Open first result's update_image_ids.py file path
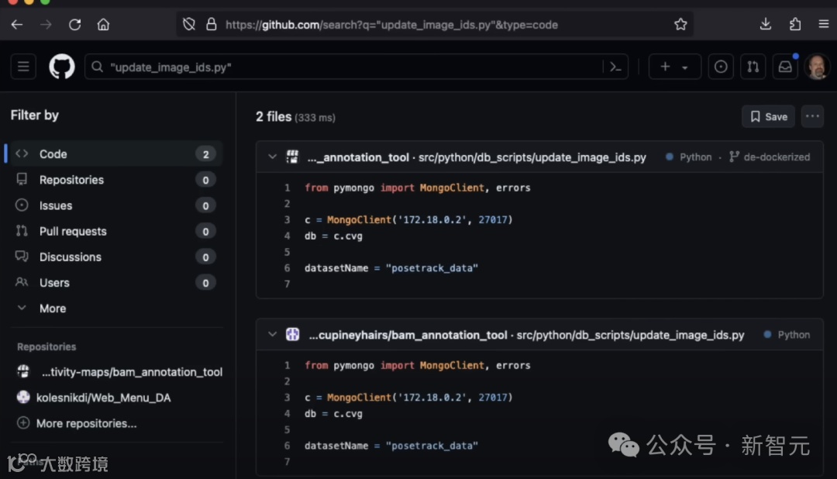Screen dimensions: 837x479 pyautogui.click(x=532, y=157)
